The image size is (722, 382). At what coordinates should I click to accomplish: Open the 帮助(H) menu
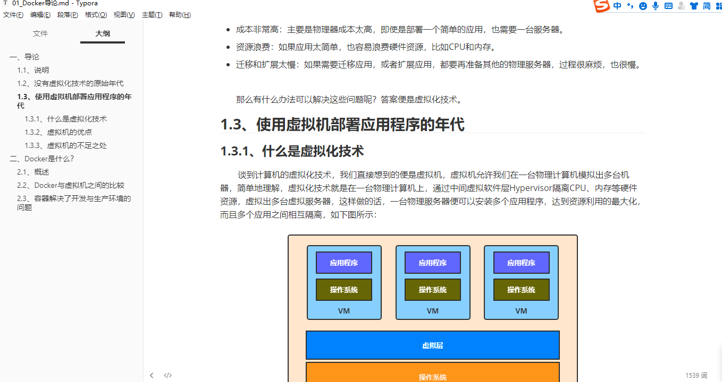click(180, 15)
